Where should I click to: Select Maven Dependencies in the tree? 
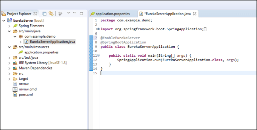pyautogui.click(x=35, y=68)
